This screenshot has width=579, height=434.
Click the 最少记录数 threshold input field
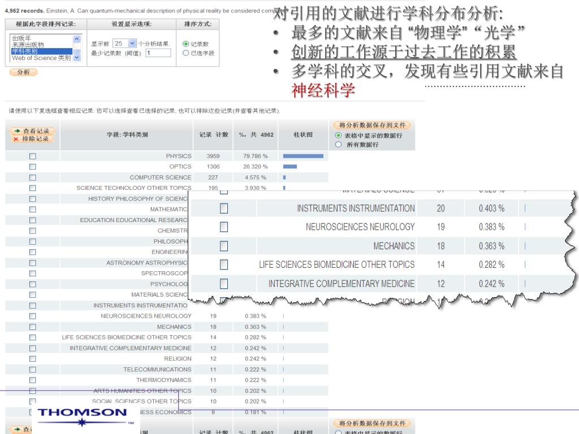(158, 53)
